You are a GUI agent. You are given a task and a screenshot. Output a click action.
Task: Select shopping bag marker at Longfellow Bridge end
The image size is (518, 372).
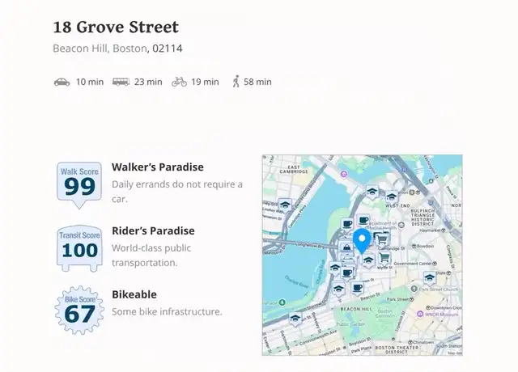coord(346,247)
